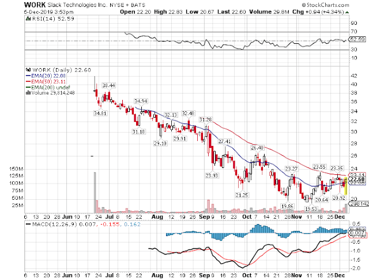This screenshot has width=369, height=280.
Task: Click the 32.13 price label
Action: click(x=171, y=115)
